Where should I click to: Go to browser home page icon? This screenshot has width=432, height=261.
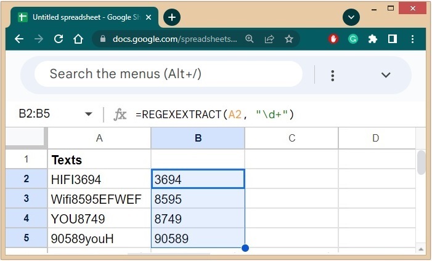[78, 39]
